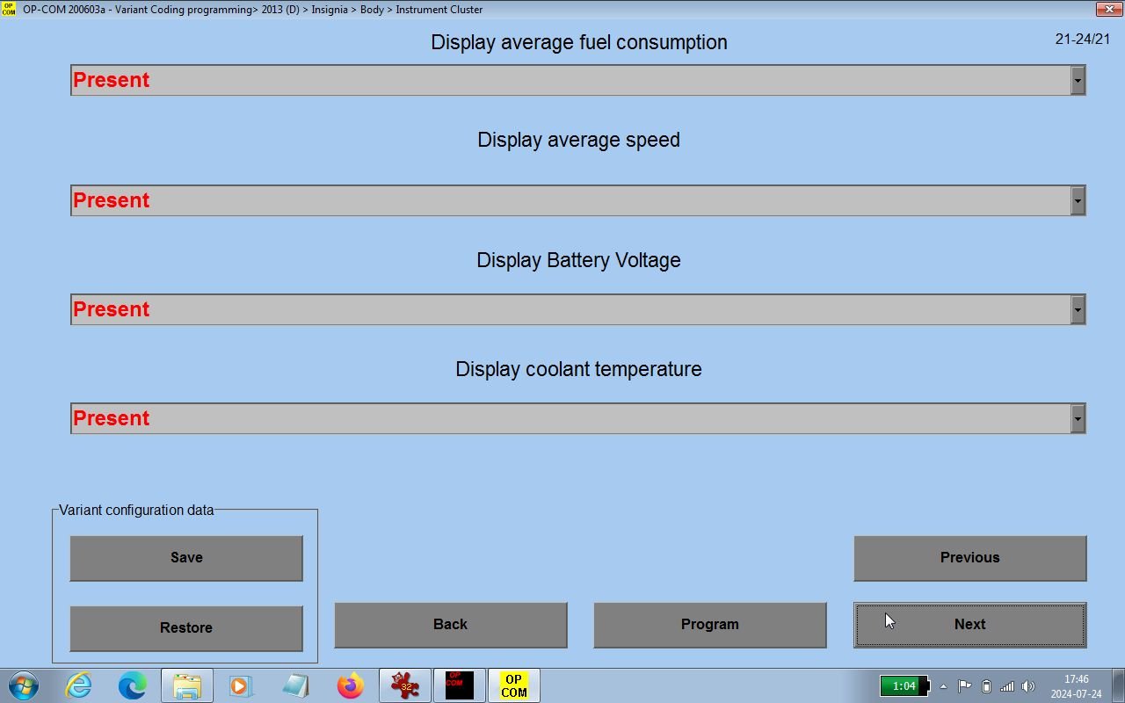Expand the Display Battery Voltage dropdown

tap(1078, 309)
